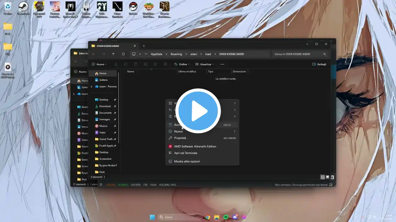Toggle DOCKED mode in Eden status bar

[136, 185]
